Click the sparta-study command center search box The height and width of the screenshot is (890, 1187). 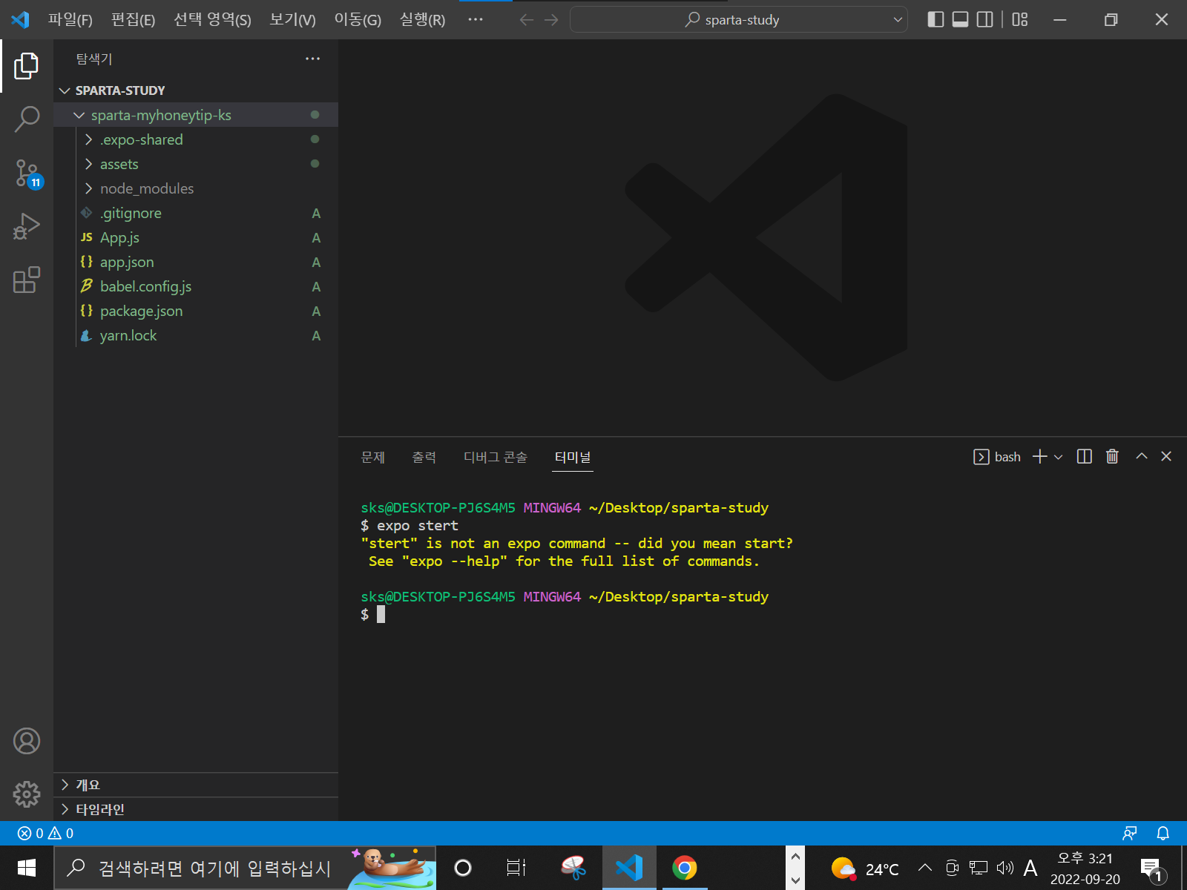click(738, 20)
